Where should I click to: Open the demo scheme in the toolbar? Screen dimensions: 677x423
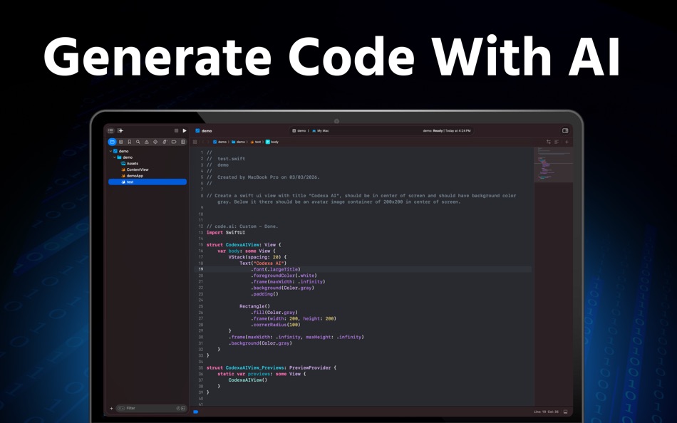pyautogui.click(x=299, y=130)
